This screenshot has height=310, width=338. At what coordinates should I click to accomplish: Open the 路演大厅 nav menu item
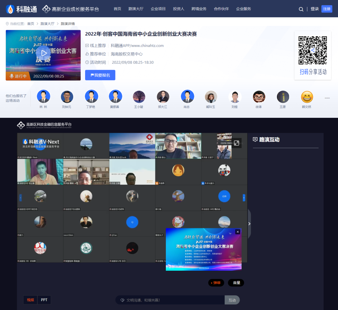click(x=136, y=9)
